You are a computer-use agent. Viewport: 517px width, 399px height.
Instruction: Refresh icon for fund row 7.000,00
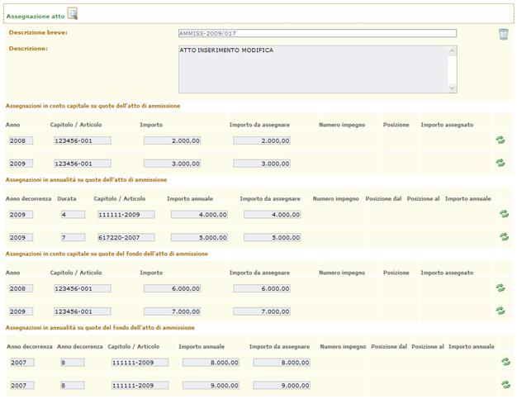tap(500, 311)
